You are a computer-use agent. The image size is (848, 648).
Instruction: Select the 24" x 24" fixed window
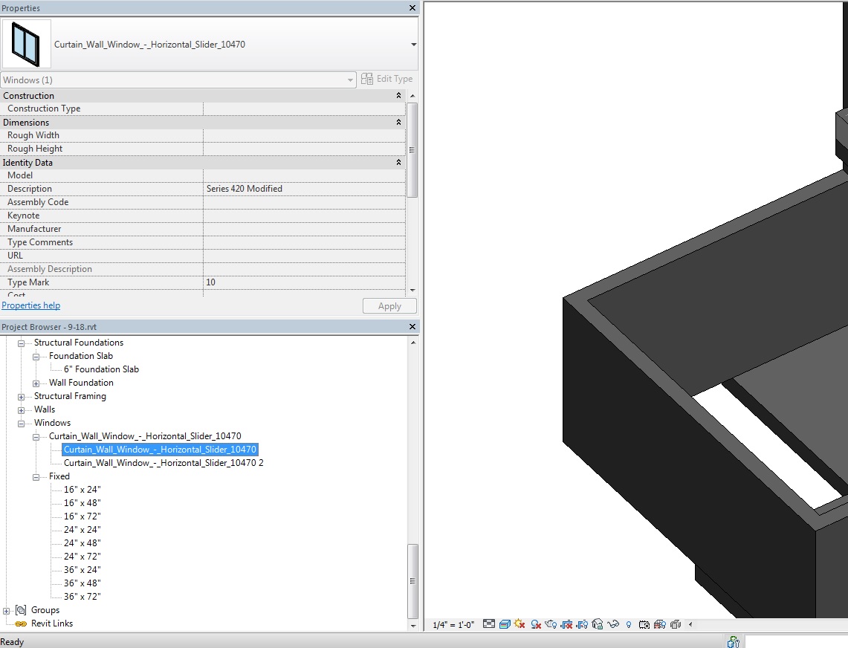pos(82,530)
